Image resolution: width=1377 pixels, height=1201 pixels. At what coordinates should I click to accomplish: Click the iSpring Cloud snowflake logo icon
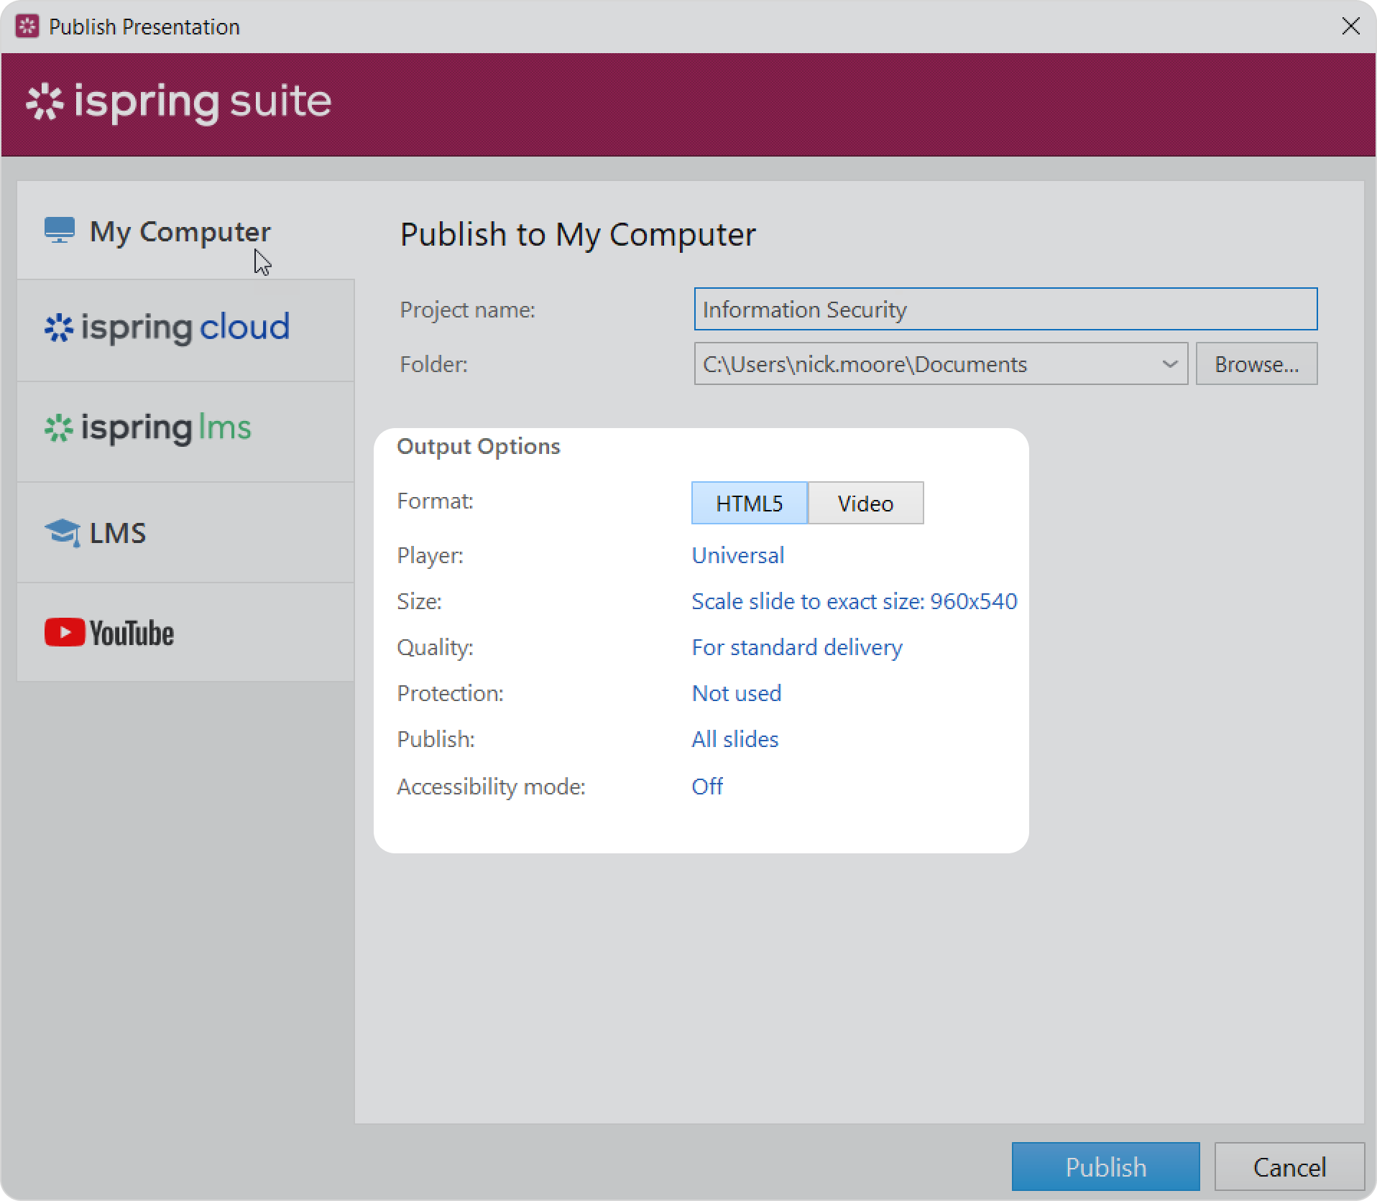59,328
